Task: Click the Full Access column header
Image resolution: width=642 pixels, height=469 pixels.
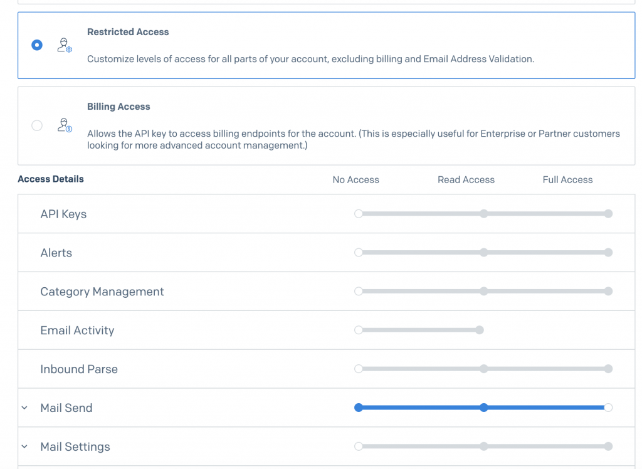Action: click(567, 180)
